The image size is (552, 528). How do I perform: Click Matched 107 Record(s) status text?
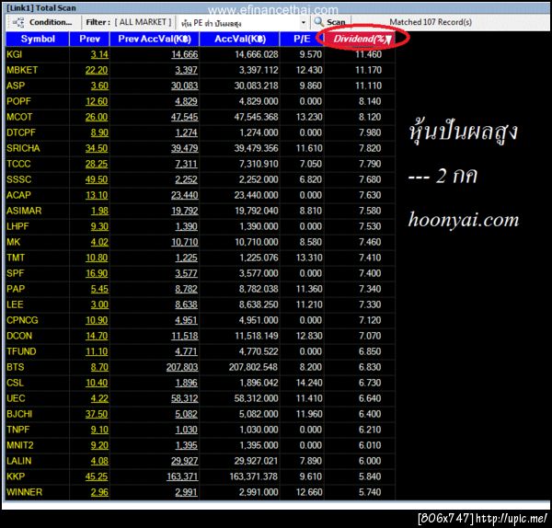click(x=431, y=22)
